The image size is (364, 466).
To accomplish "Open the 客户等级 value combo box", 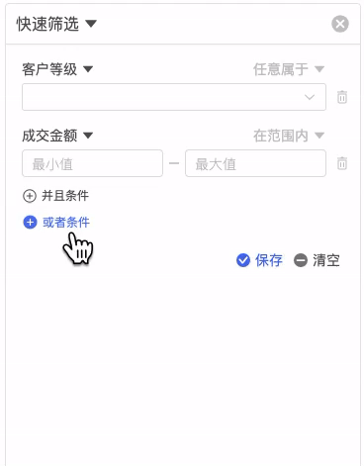I will tap(174, 97).
